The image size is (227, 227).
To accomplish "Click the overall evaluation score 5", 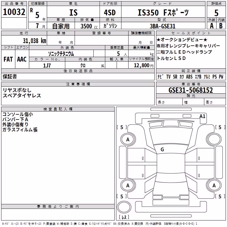I will (x=216, y=13).
